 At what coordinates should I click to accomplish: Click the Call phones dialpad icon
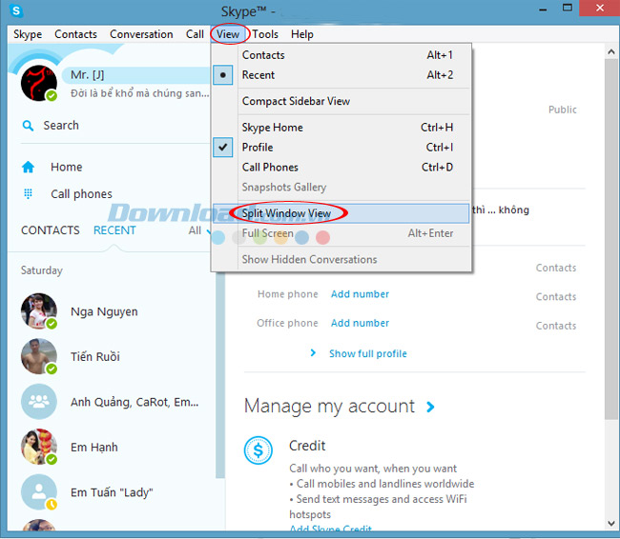coord(28,193)
